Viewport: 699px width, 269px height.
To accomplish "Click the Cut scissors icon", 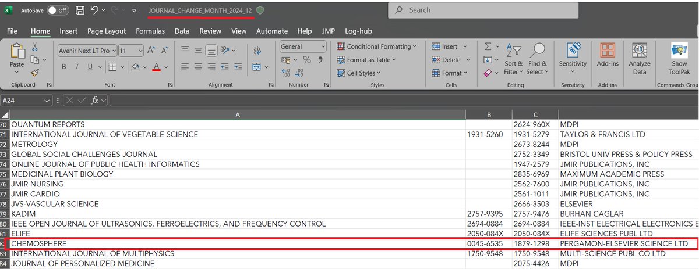I will [x=35, y=47].
